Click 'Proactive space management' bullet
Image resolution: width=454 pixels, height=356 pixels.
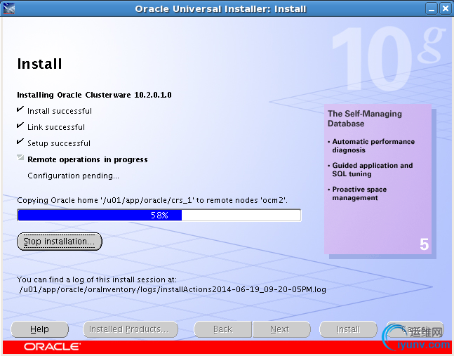pos(359,194)
